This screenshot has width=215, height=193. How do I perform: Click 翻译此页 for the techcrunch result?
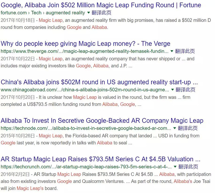188,167
